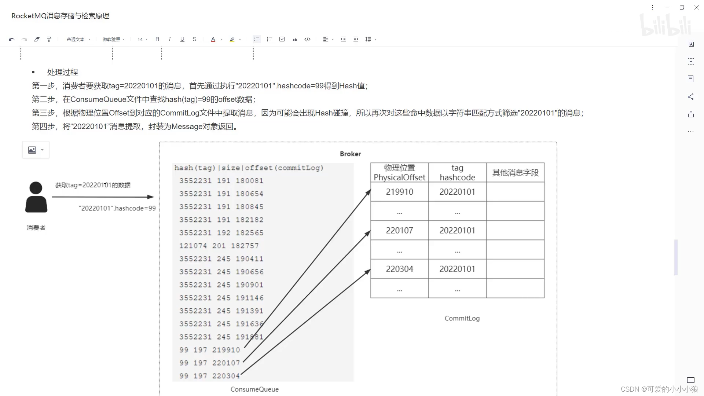Toggle underline formatting
This screenshot has height=396, width=704.
pyautogui.click(x=182, y=39)
